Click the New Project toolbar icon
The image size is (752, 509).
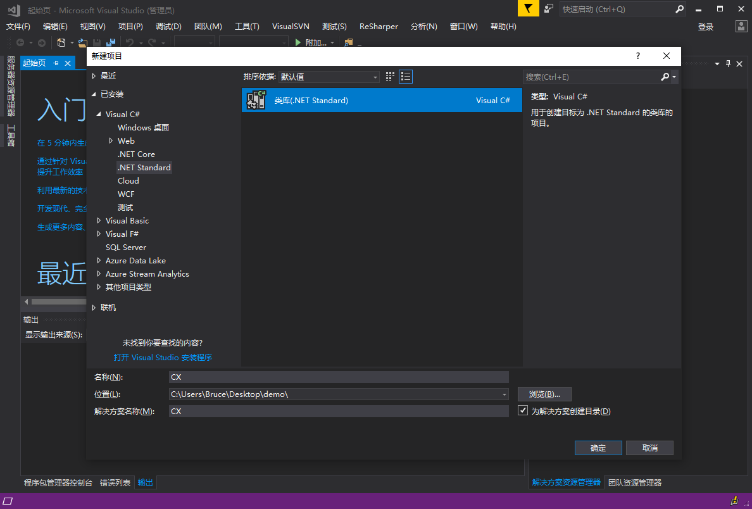pos(61,42)
